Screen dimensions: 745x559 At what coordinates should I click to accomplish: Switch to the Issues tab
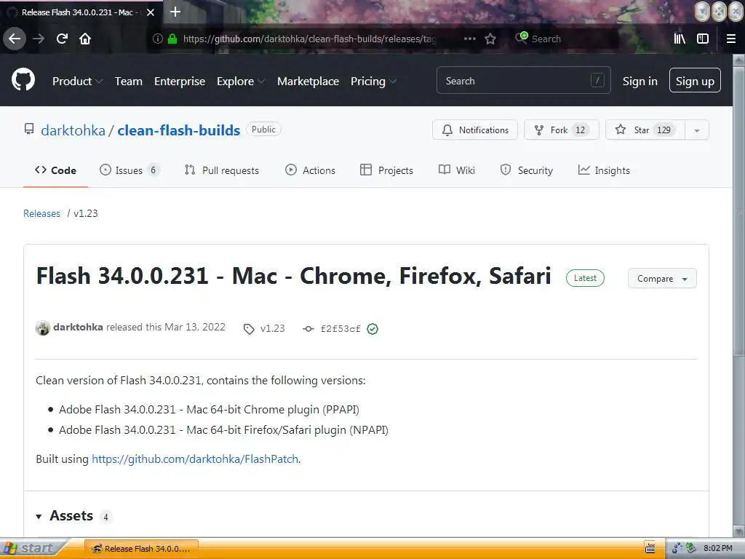click(130, 170)
